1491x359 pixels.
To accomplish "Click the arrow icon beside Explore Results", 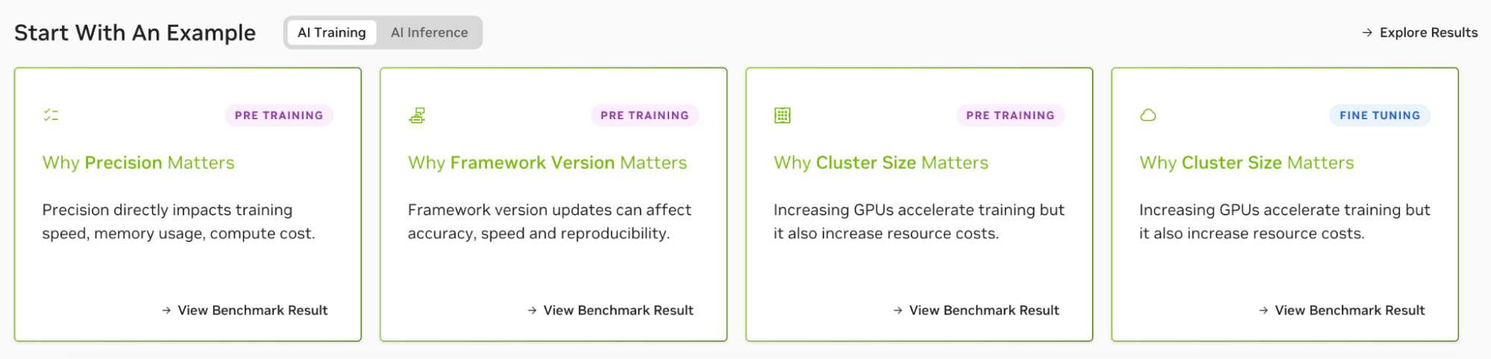I will [x=1367, y=33].
